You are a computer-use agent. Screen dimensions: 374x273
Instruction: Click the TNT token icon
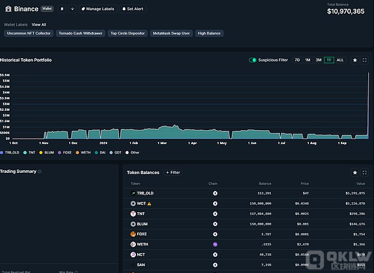pos(133,214)
